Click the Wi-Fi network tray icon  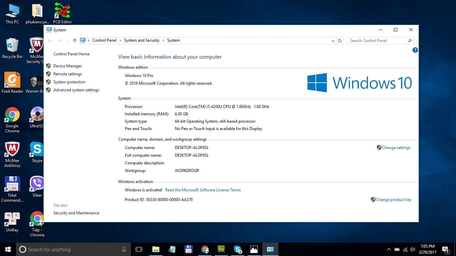click(x=405, y=249)
